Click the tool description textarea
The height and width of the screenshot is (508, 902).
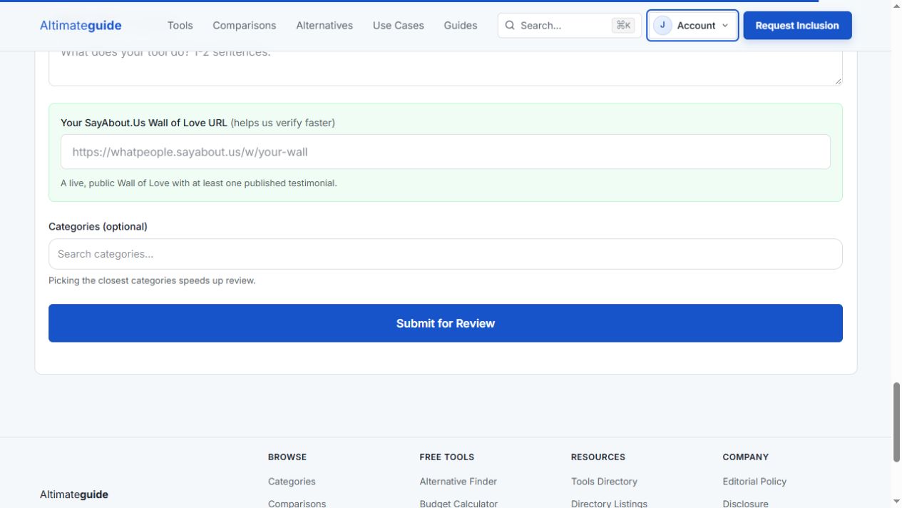click(x=446, y=68)
